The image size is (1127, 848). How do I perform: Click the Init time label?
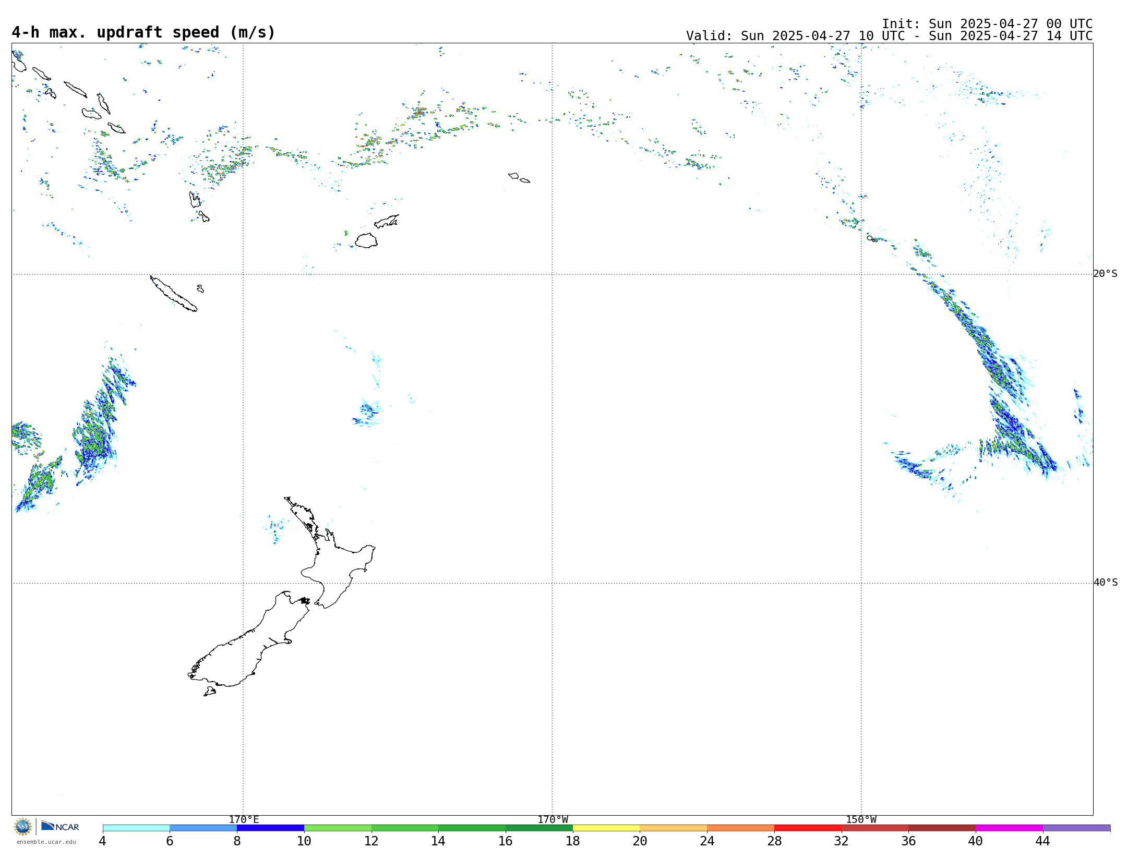coord(987,24)
